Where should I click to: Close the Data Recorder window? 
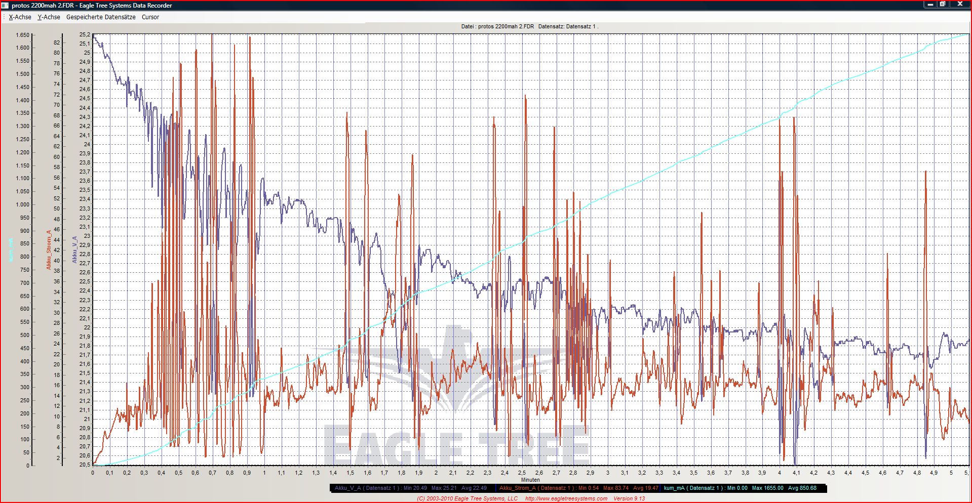coord(959,5)
